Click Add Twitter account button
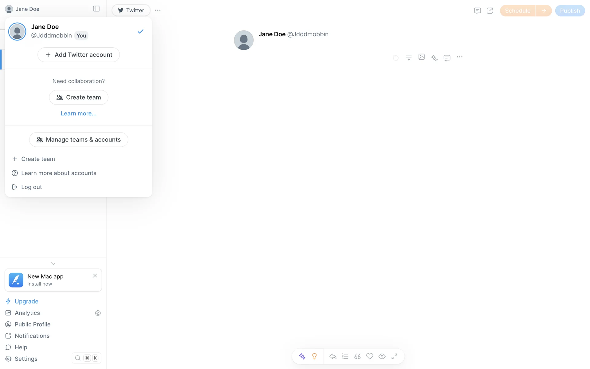590x369 pixels. coord(78,55)
